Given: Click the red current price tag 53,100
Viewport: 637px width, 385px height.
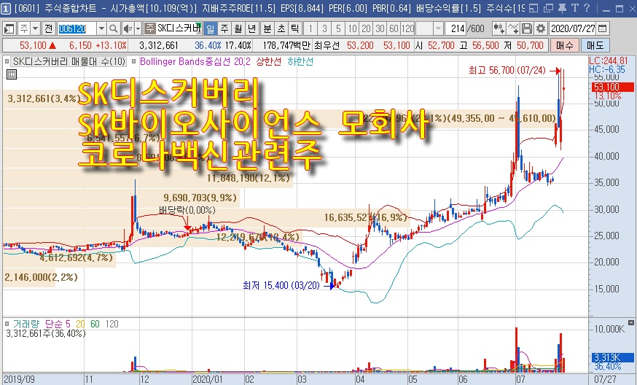Looking at the screenshot, I should click(613, 87).
